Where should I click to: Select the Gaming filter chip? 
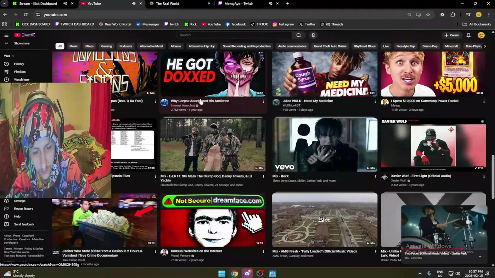(106, 46)
